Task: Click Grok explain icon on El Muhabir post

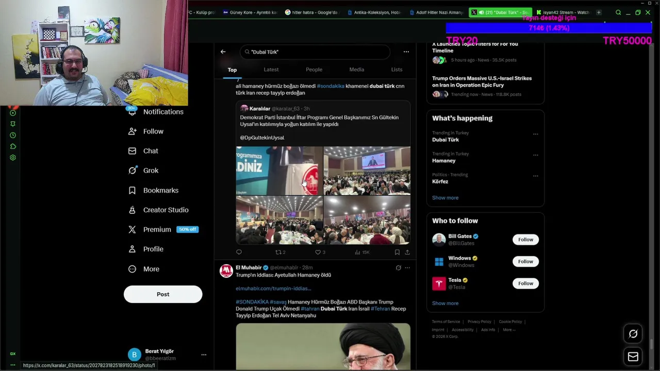Action: [x=398, y=267]
